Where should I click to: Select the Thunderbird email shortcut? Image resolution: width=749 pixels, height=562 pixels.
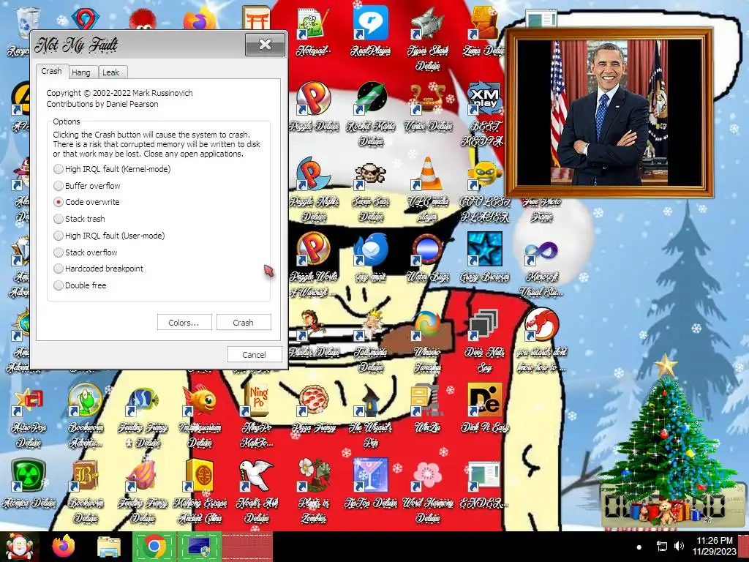tap(371, 258)
